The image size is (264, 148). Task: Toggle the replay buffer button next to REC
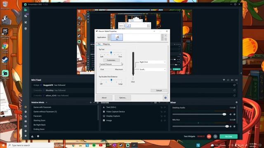[x=215, y=136]
